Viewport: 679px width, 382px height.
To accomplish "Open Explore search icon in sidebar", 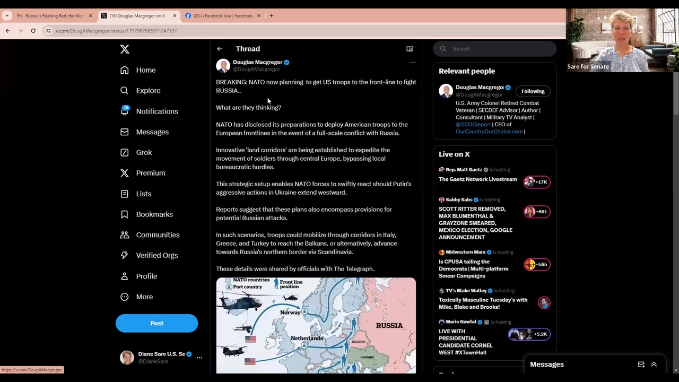I will [x=124, y=91].
